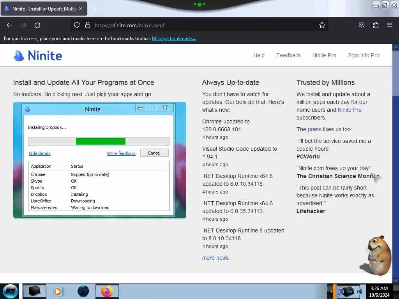Click 'Visual Studio Code updated to 1.94.1' text

240,153
